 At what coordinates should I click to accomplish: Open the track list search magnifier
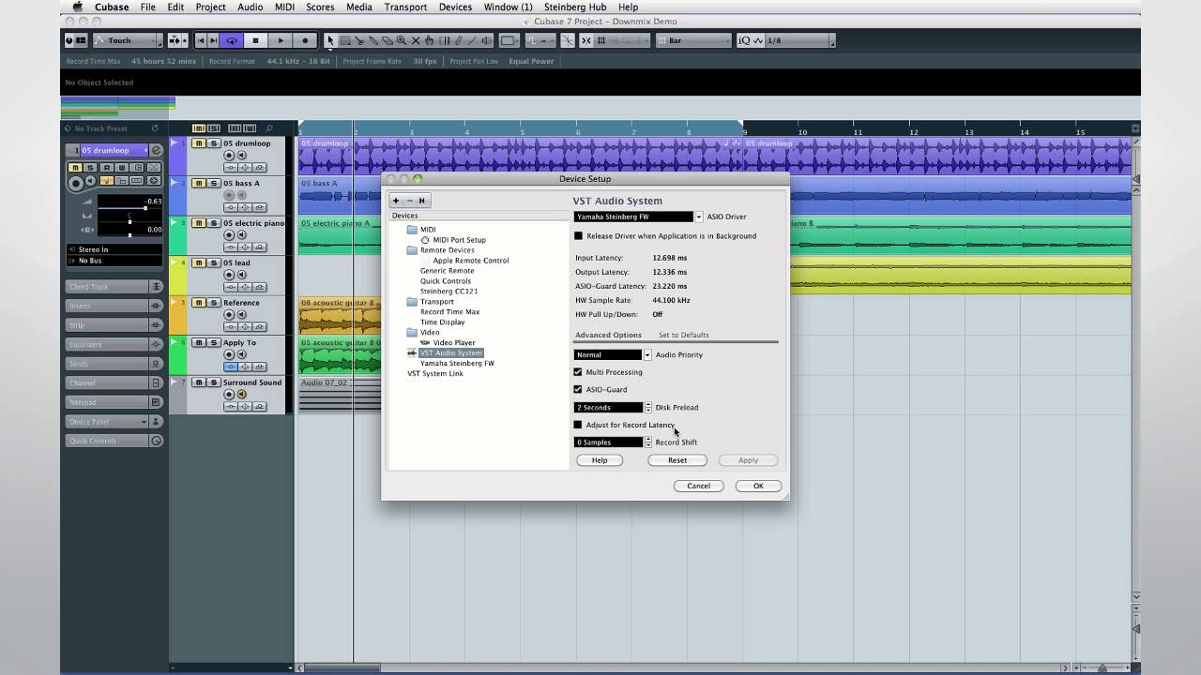click(269, 128)
